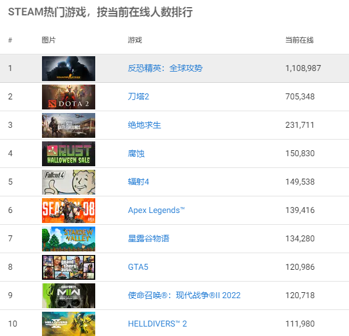Image resolution: width=349 pixels, height=336 pixels.
Task: Click the 刀塔2 game link
Action: pos(138,96)
